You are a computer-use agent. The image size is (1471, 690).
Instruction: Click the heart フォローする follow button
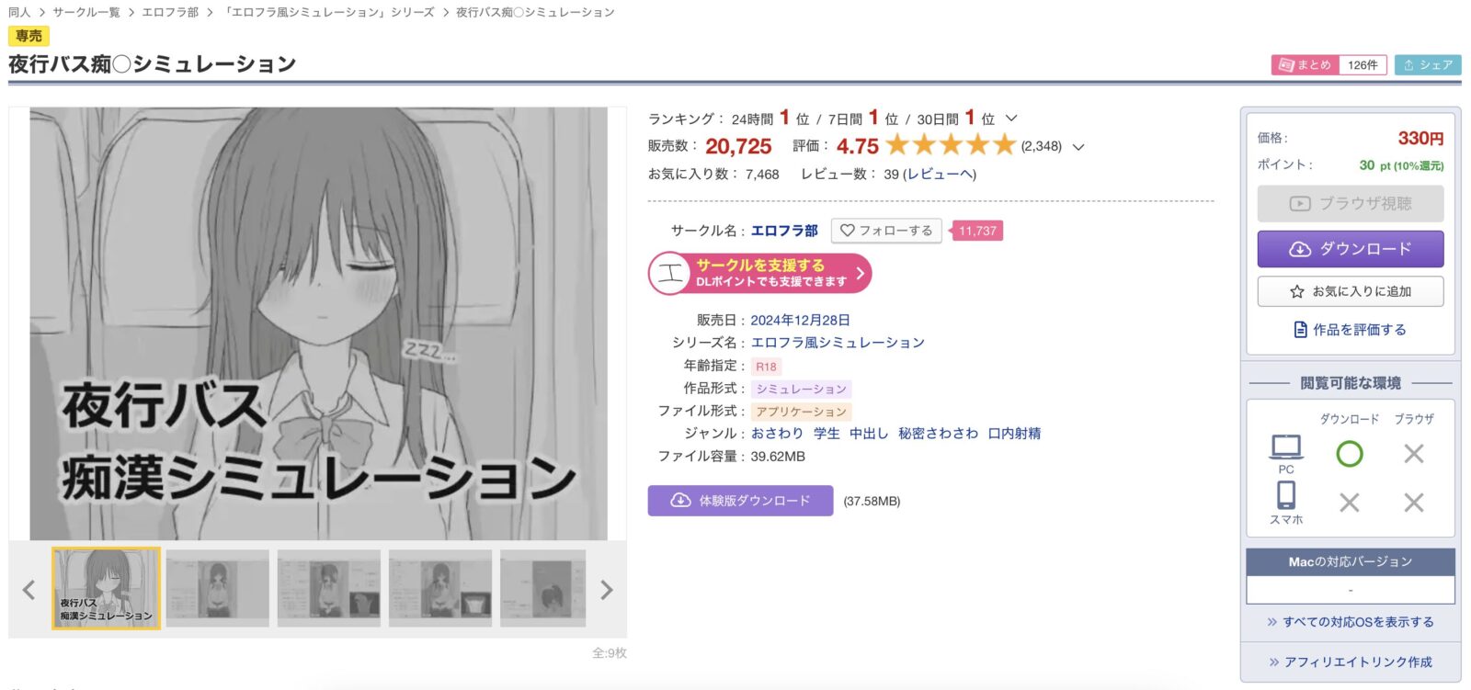click(x=886, y=231)
